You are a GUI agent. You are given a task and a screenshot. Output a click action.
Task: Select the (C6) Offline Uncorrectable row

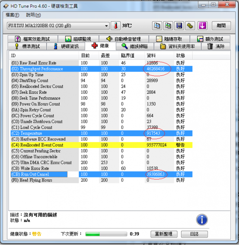click(101, 157)
